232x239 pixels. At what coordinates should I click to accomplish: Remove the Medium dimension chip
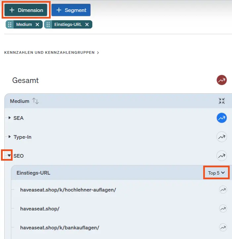[37, 25]
